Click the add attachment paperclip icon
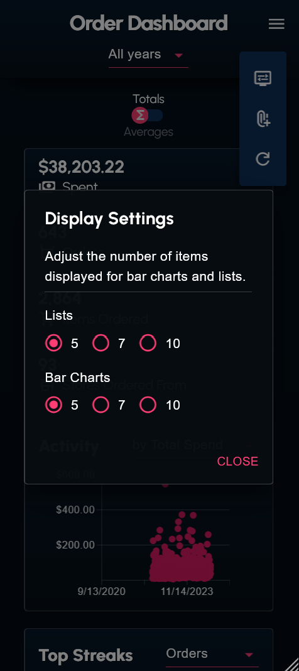 (263, 119)
